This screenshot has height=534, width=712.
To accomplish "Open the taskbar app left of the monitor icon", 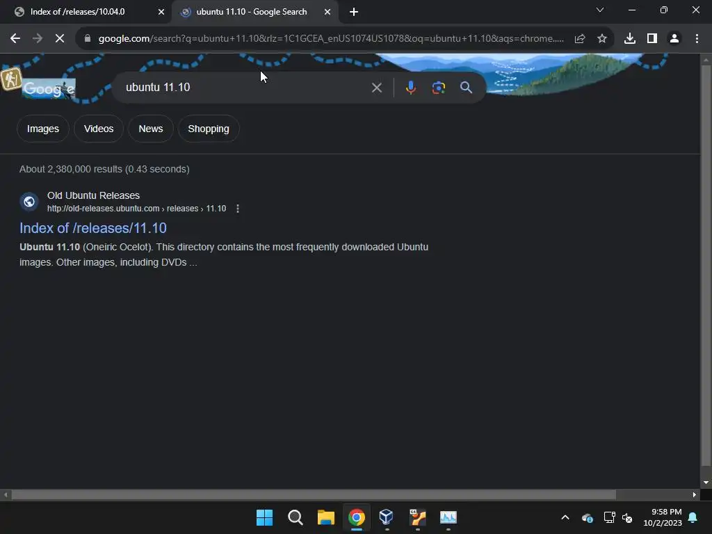I will coord(417,517).
